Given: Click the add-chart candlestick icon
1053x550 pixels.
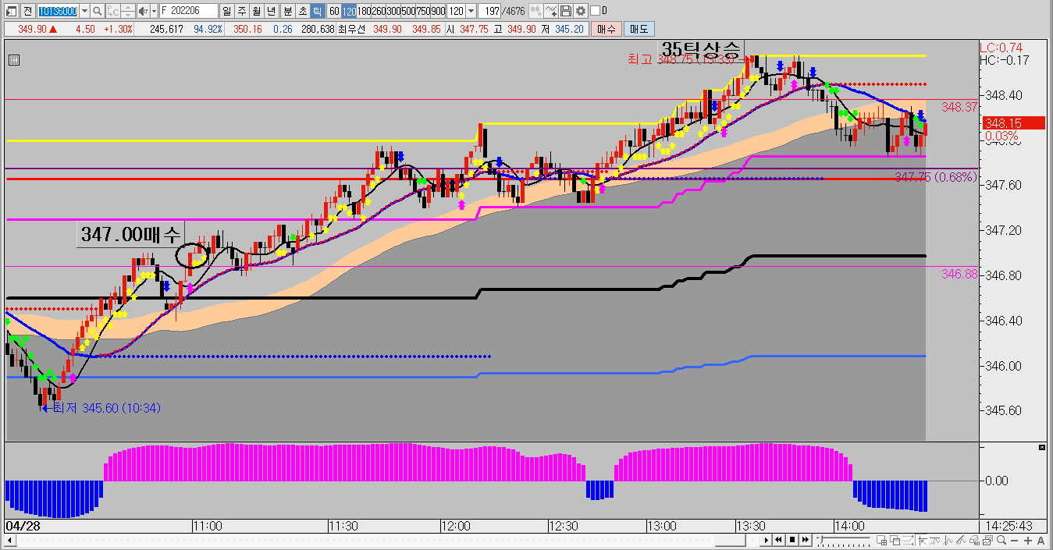Looking at the screenshot, I should (536, 11).
